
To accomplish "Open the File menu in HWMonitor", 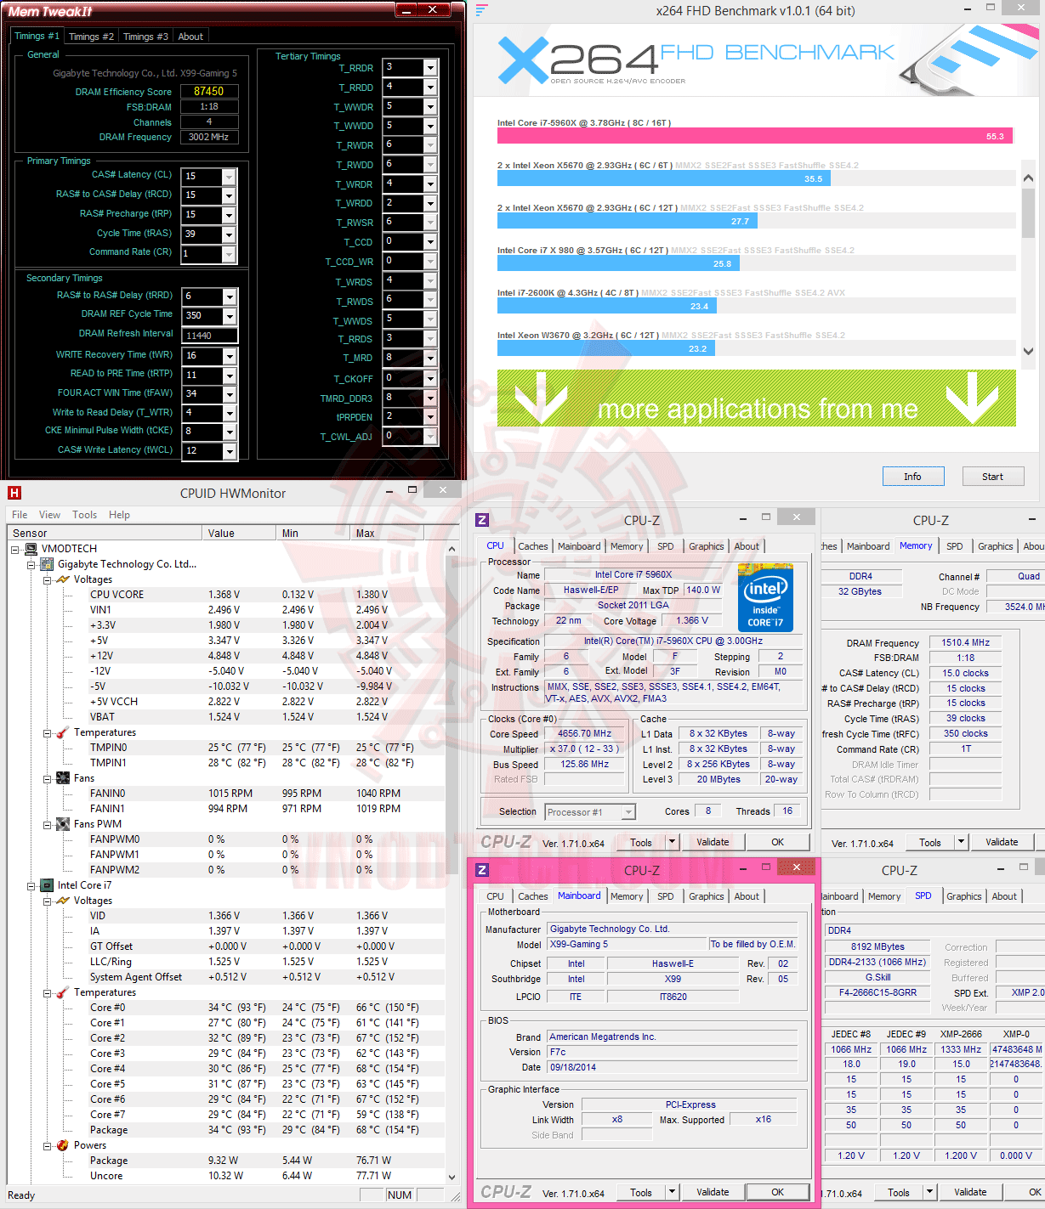I will click(x=20, y=515).
